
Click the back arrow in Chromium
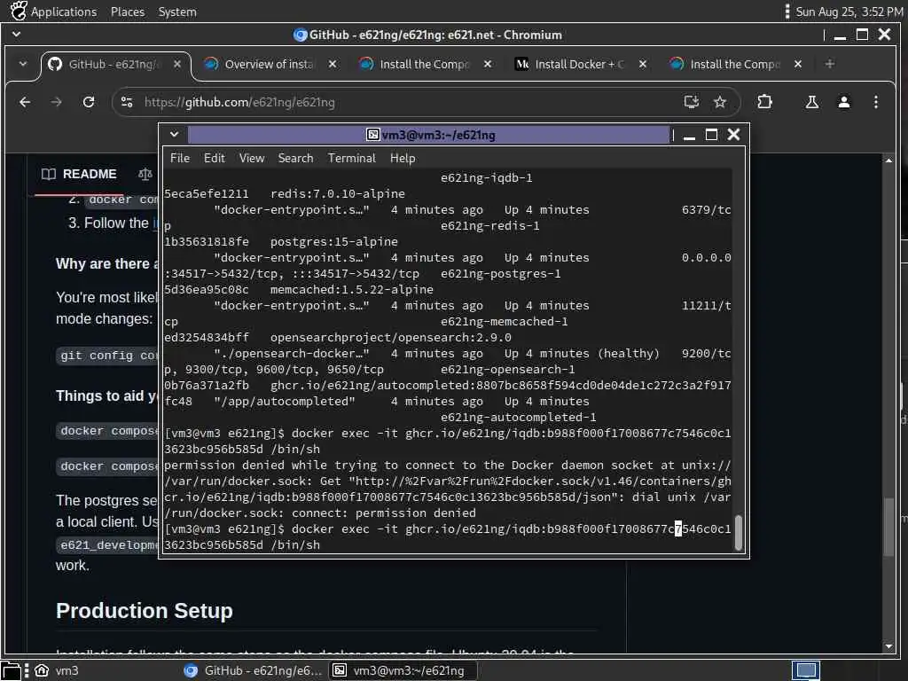point(25,103)
